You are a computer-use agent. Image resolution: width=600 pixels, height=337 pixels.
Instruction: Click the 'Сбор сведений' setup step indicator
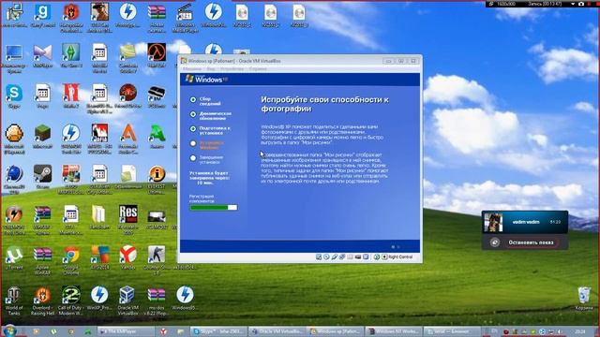[x=193, y=100]
